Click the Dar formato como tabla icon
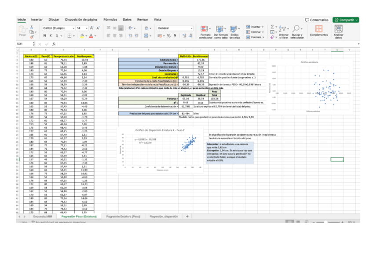Image resolution: width=373 pixels, height=263 pixels. (219, 29)
